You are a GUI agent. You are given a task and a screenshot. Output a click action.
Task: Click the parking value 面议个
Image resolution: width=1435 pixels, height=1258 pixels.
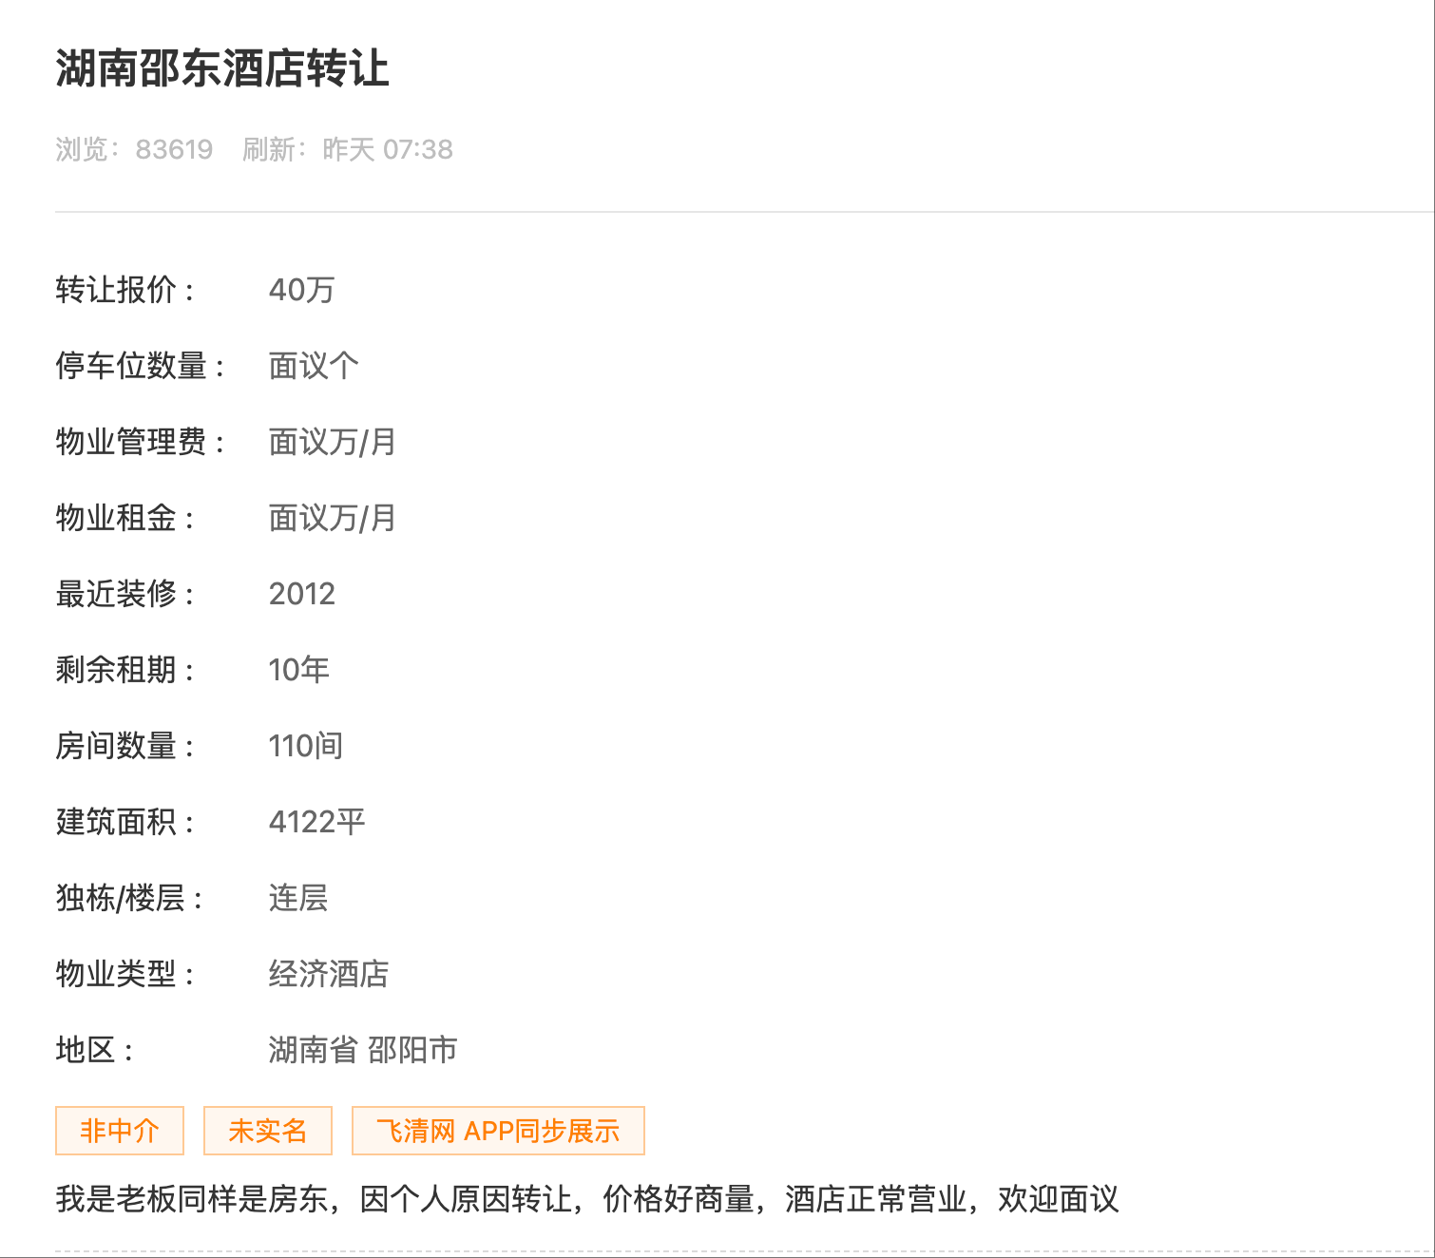tap(314, 366)
